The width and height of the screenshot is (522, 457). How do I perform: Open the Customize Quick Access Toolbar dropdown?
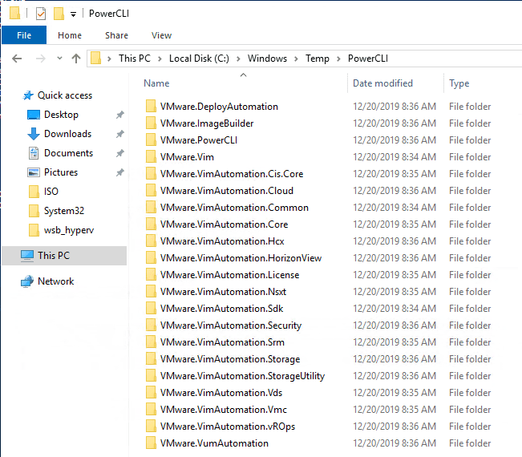[x=73, y=14]
